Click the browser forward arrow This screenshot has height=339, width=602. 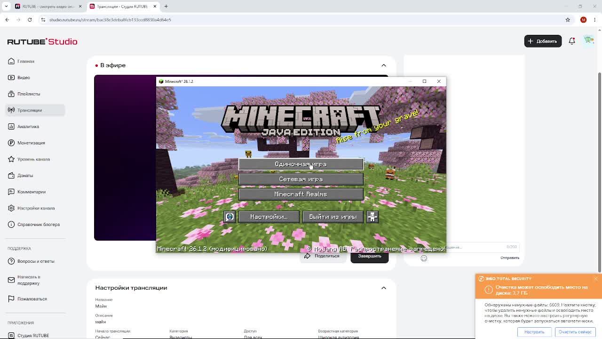click(18, 20)
